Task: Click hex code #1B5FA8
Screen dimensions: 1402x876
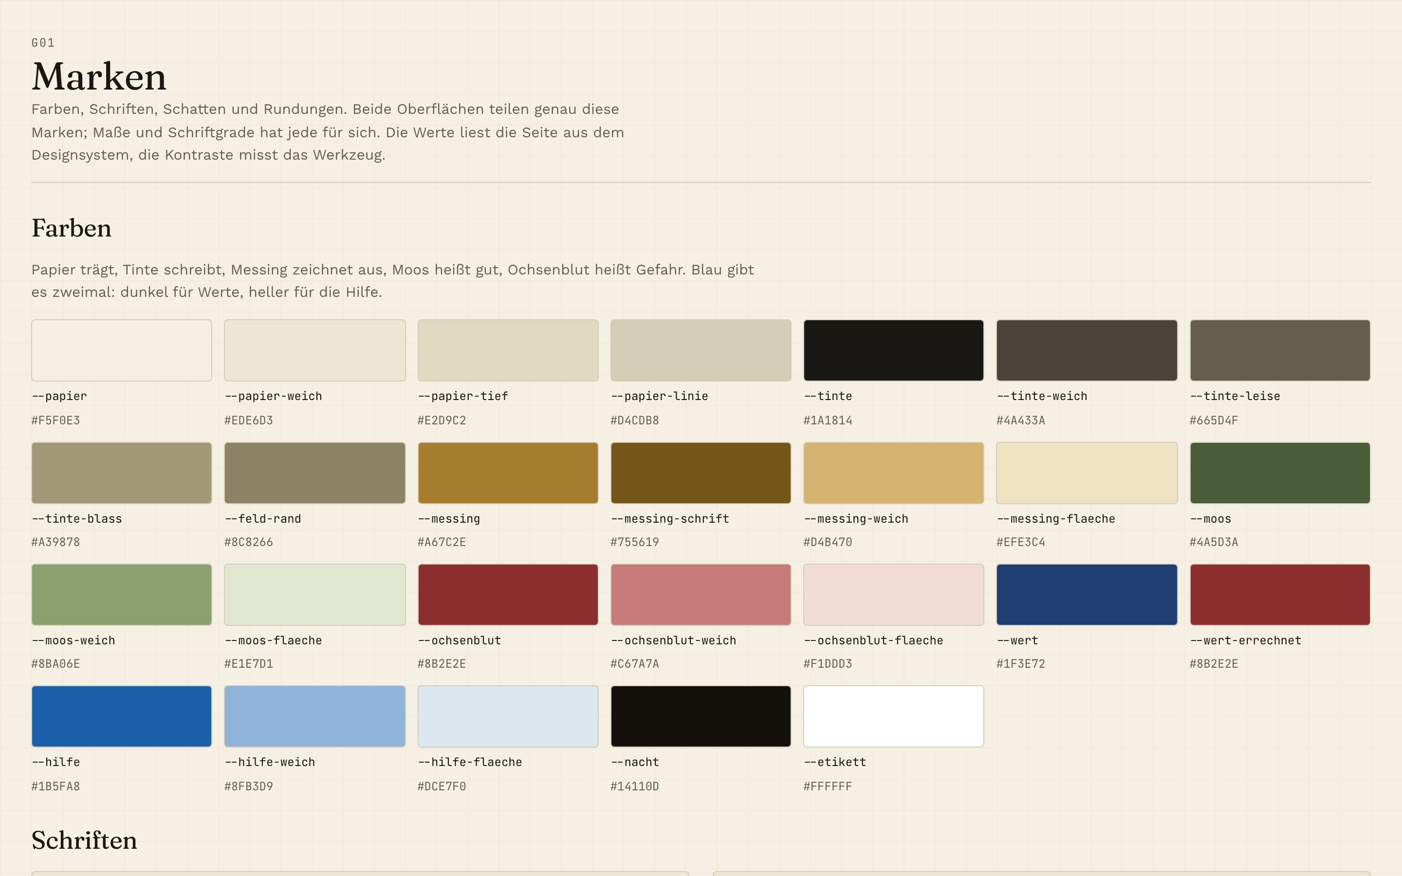Action: [x=55, y=787]
